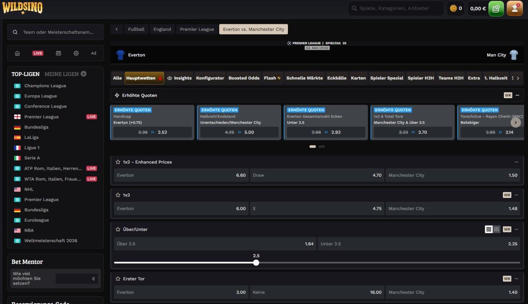Screen dimensions: 528x304
Task: Go to second boosted odds page dot
Action: [x=322, y=147]
